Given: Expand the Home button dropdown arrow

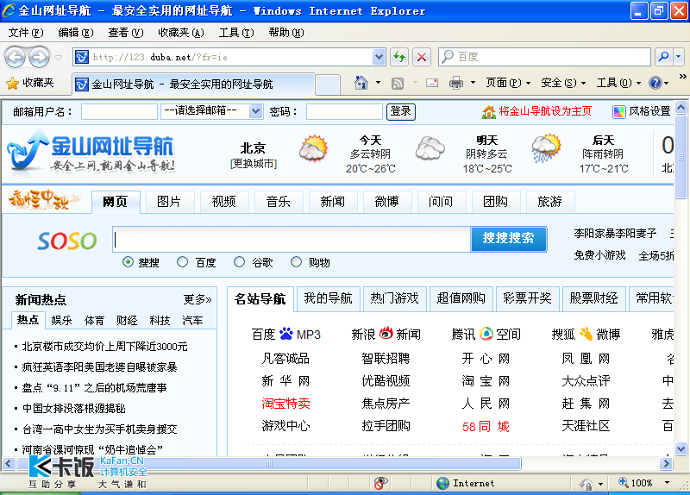Looking at the screenshot, I should point(378,83).
